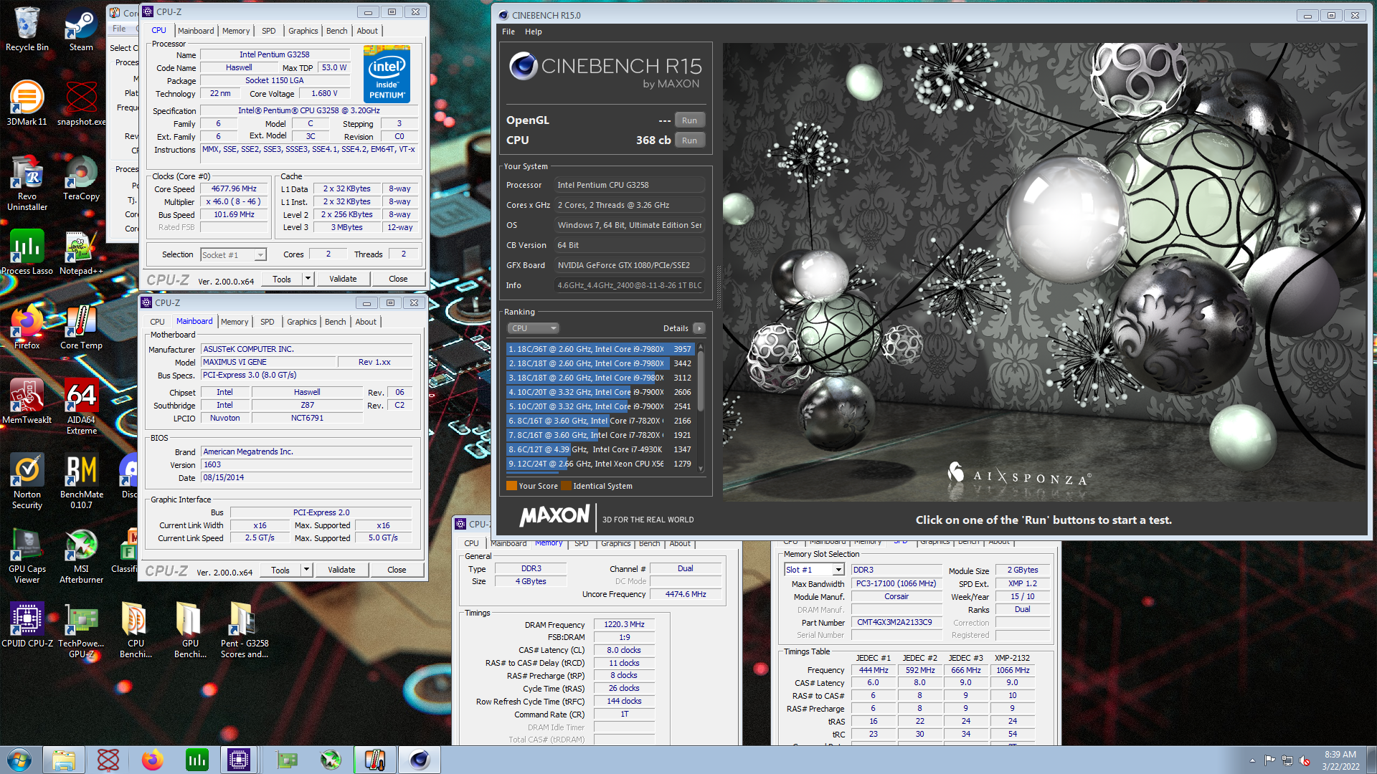Open the CPU Benchmarks folder on desktop

tap(136, 630)
